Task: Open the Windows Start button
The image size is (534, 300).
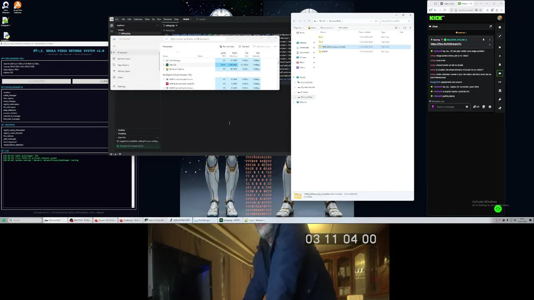Action: pos(4,220)
